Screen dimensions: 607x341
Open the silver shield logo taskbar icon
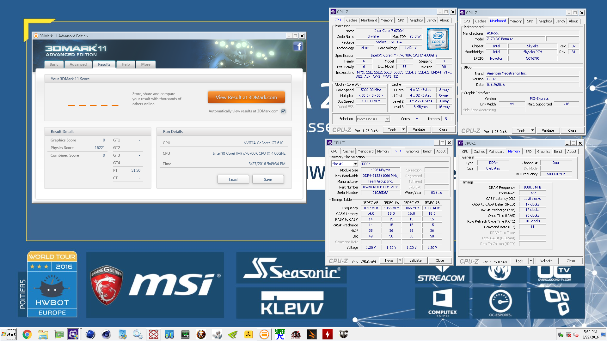[x=343, y=334]
